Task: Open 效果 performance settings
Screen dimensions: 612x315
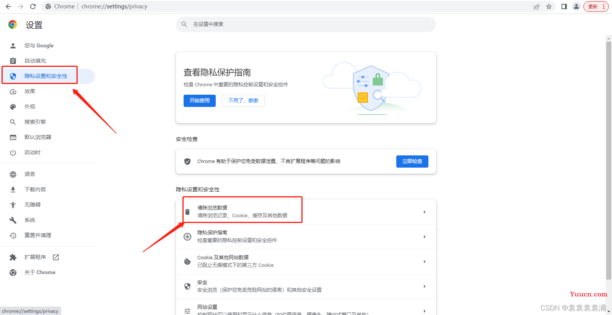Action: [47, 91]
